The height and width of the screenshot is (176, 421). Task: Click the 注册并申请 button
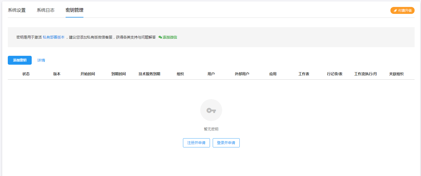(196, 143)
